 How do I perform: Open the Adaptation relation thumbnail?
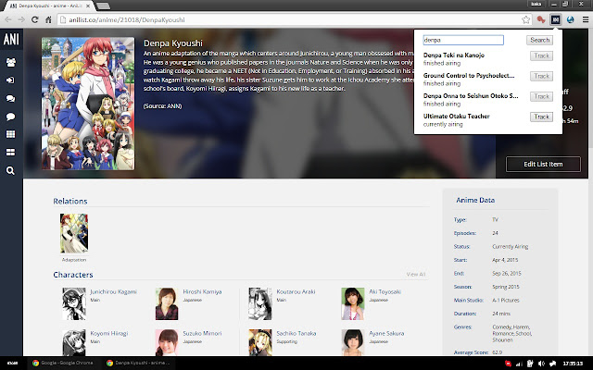pos(74,233)
